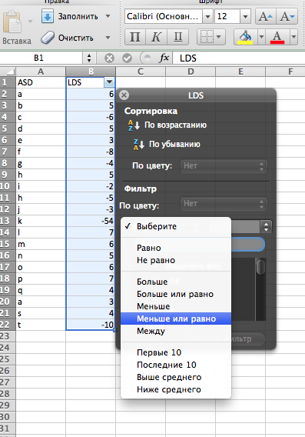Select column D header
The width and height of the screenshot is (305, 437).
pos(191,72)
